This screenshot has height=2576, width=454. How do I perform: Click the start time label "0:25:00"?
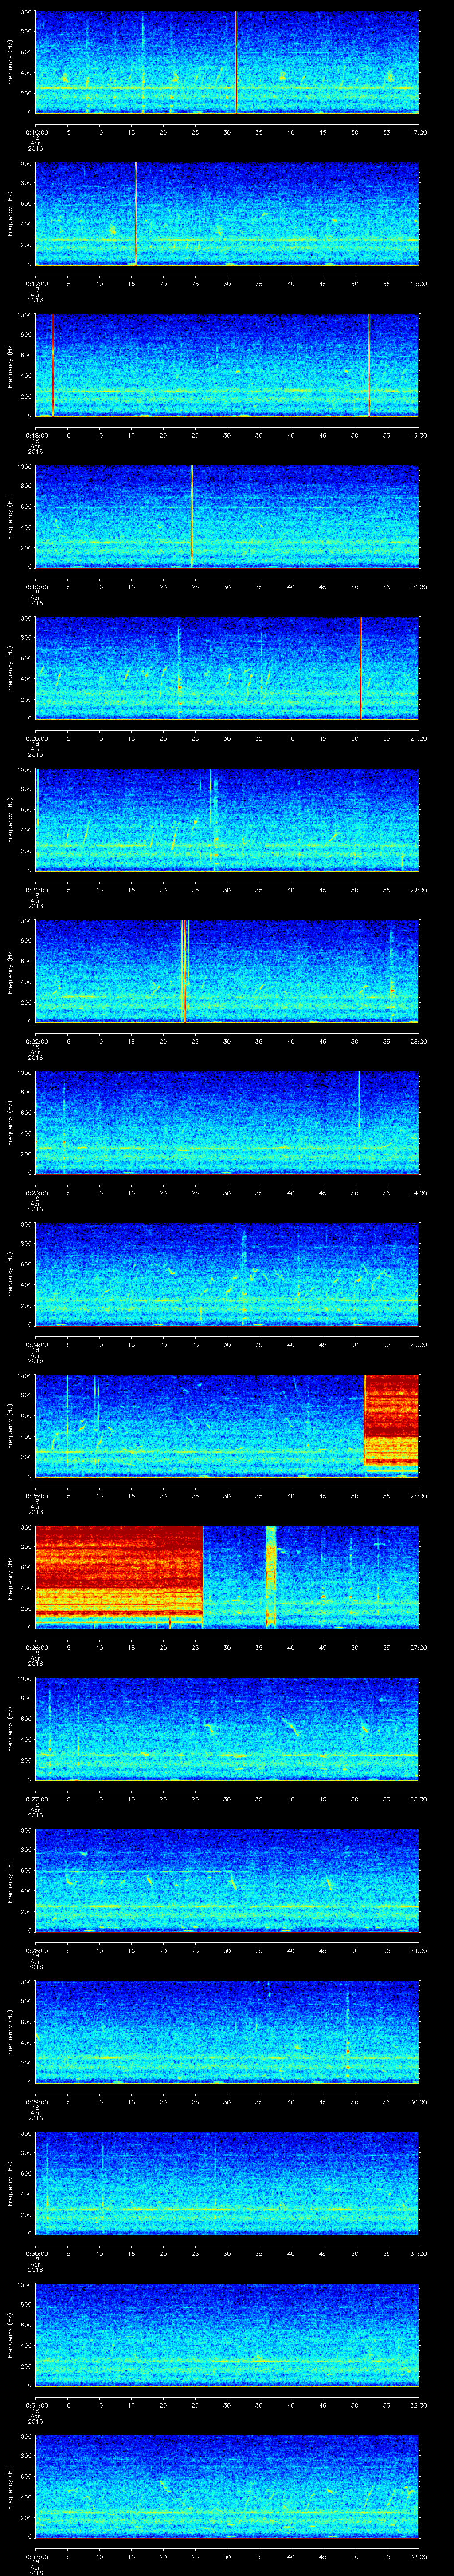[x=36, y=1496]
